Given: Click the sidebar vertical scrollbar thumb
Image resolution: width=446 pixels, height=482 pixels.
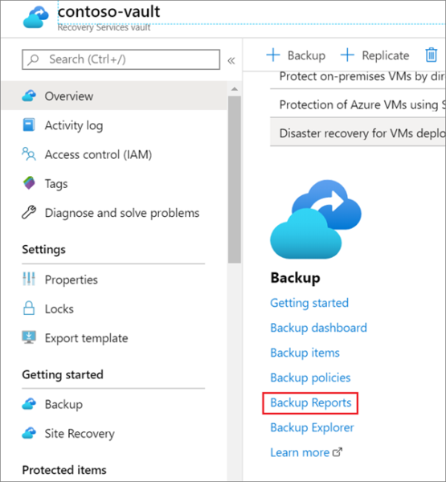Looking at the screenshot, I should pyautogui.click(x=235, y=179).
